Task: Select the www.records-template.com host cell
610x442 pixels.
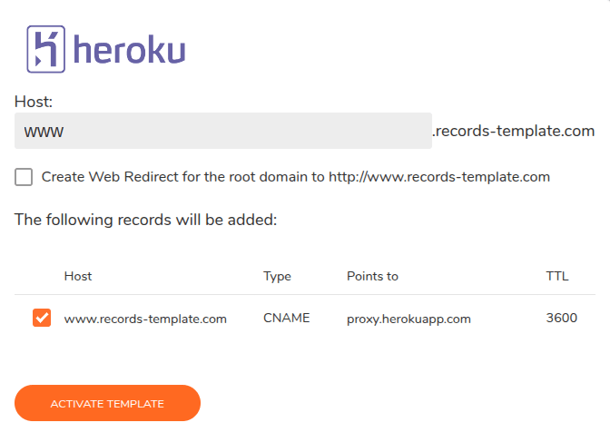Action: click(145, 319)
